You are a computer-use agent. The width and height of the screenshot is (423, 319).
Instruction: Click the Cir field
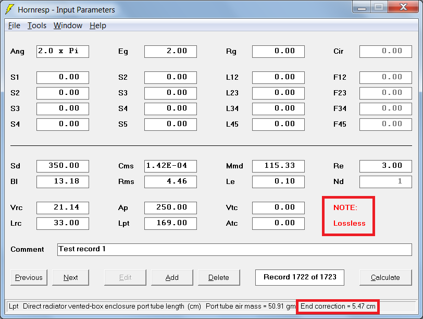point(386,51)
